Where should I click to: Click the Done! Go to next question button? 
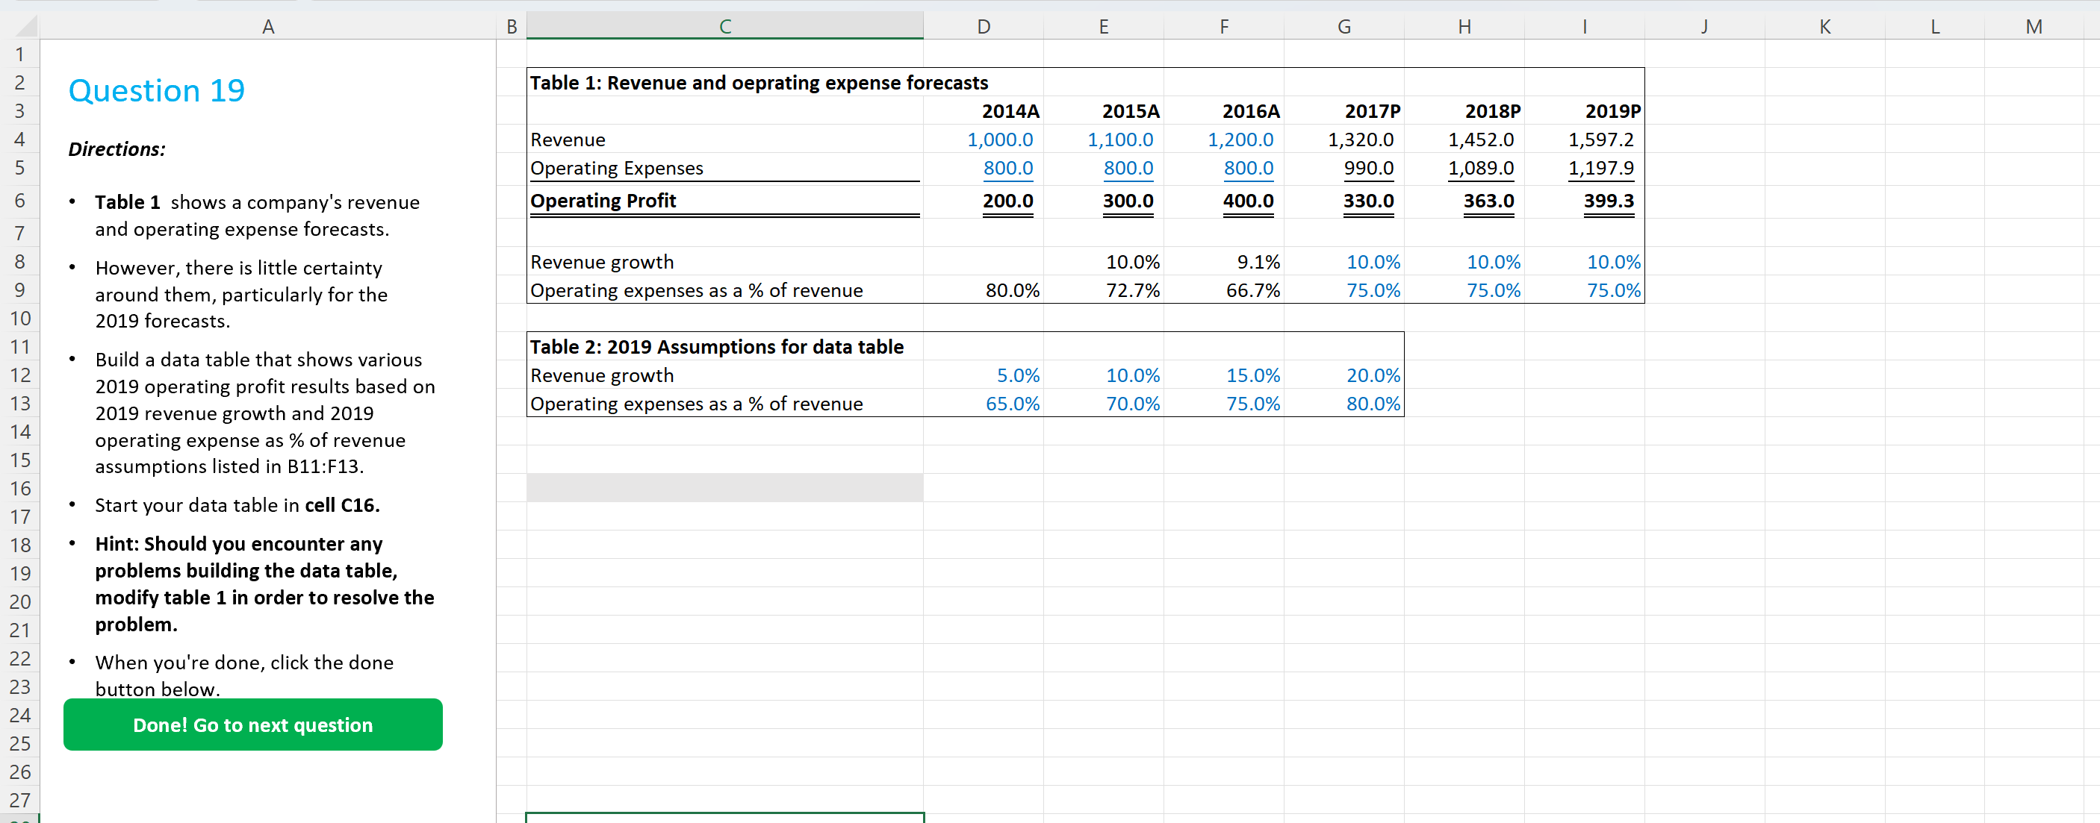[252, 725]
